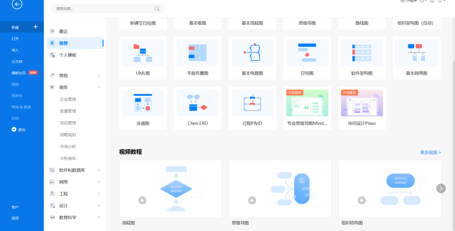Expand the 常规 category
Viewport: 455px width, 231px height.
pos(99,76)
